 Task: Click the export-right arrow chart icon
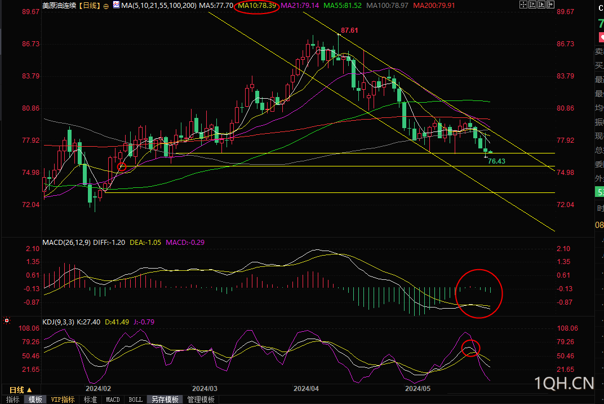pyautogui.click(x=550, y=5)
